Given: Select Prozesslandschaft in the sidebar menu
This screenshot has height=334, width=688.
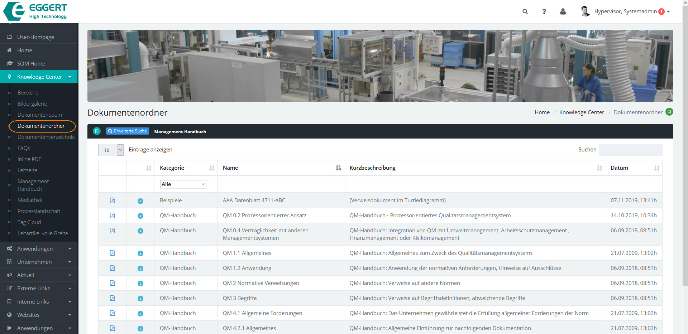Looking at the screenshot, I should [39, 211].
